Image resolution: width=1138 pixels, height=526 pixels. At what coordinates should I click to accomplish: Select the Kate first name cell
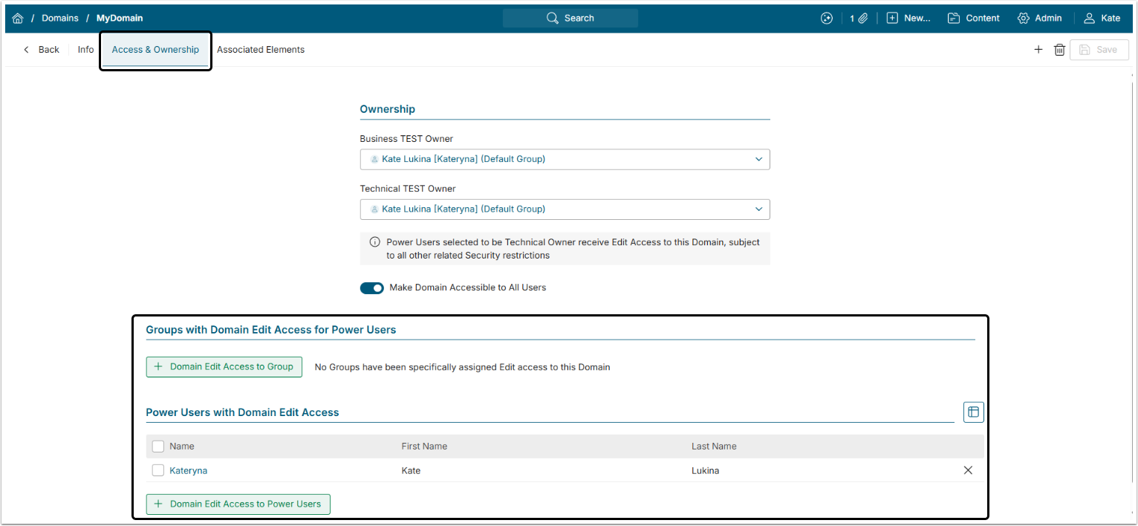(411, 470)
